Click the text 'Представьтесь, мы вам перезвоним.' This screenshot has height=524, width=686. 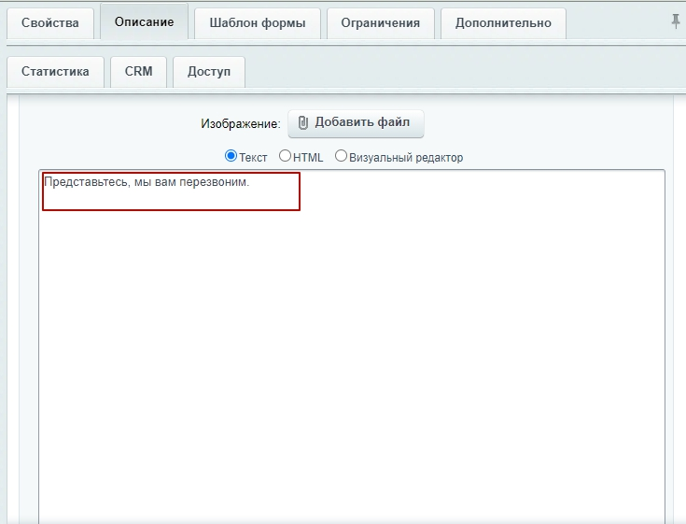click(147, 182)
